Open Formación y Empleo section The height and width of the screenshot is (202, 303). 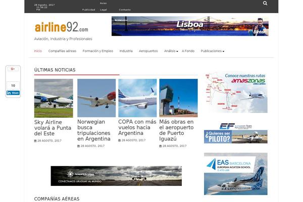pyautogui.click(x=98, y=51)
